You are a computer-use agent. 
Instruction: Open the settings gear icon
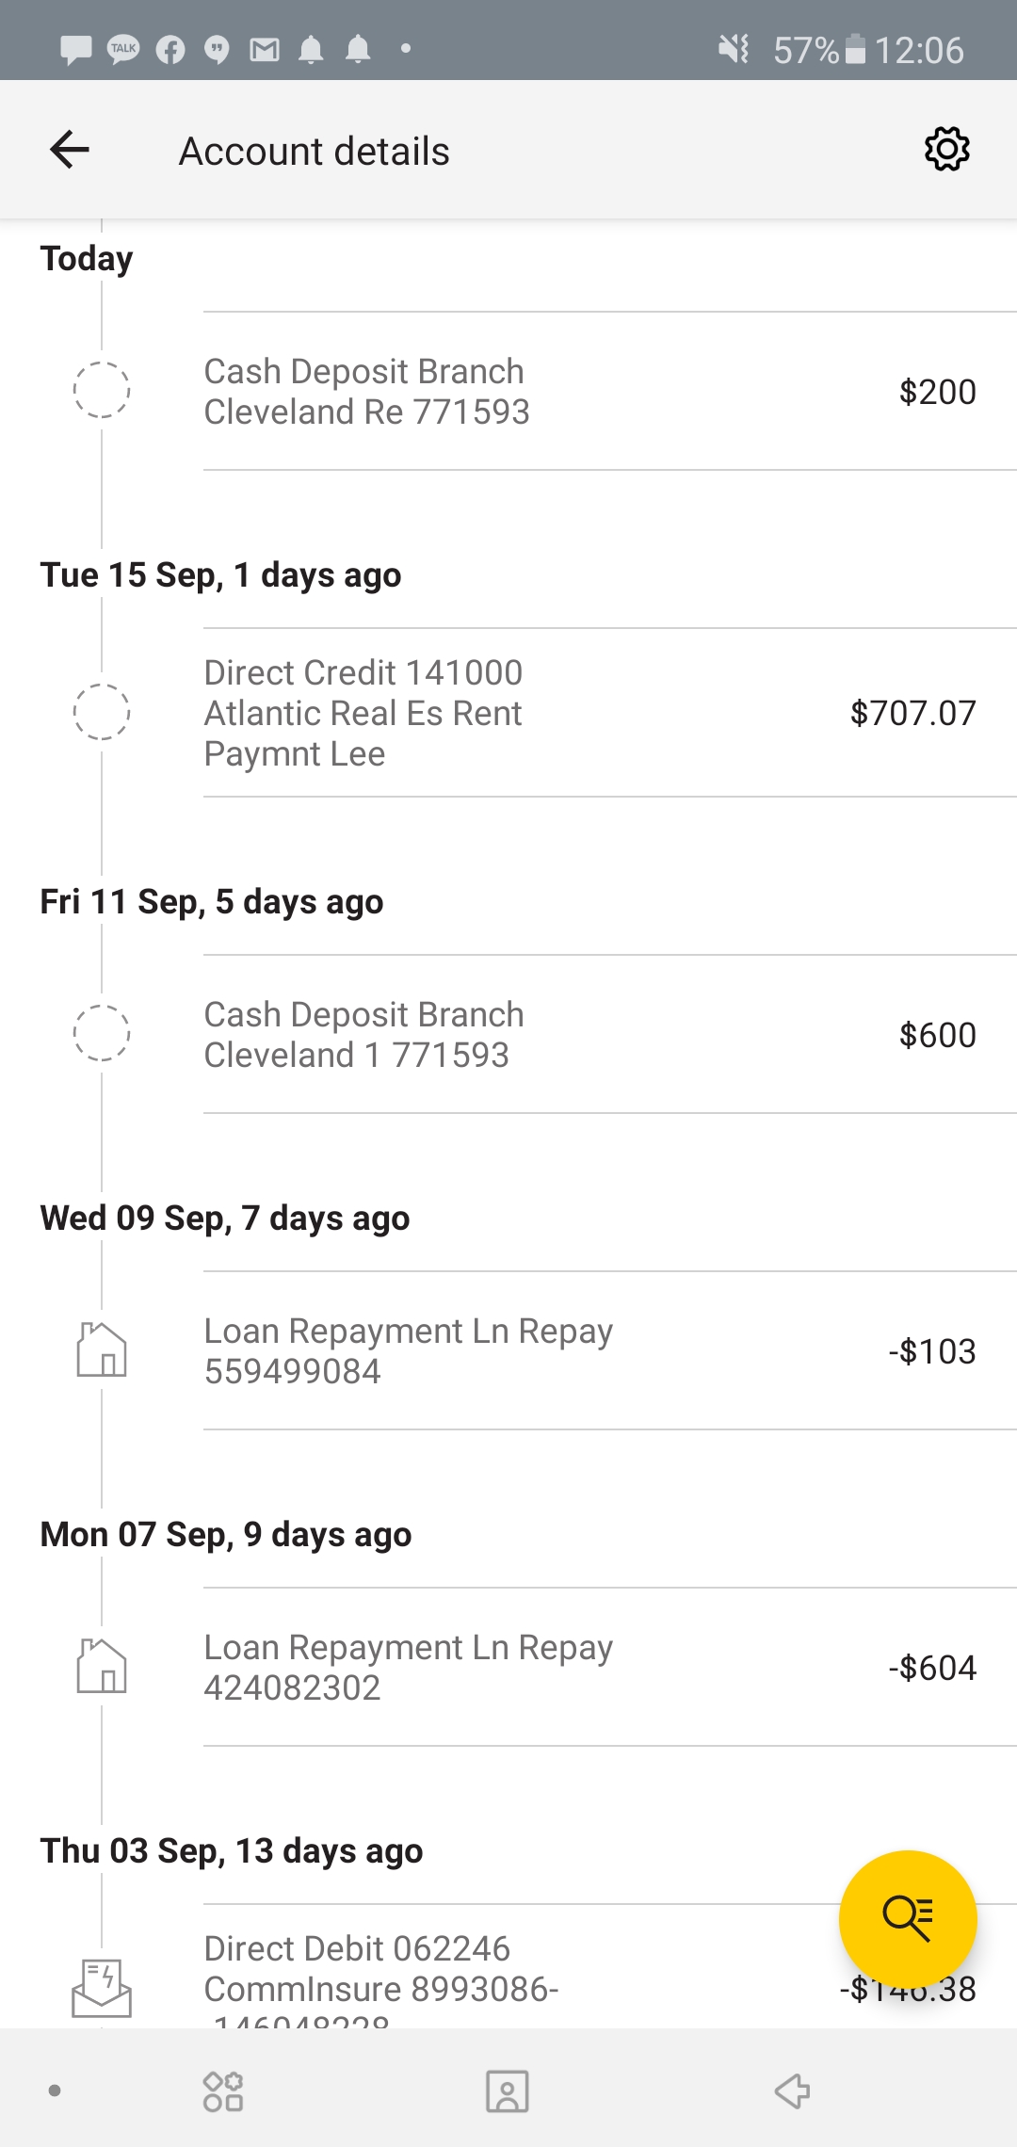[x=946, y=150]
